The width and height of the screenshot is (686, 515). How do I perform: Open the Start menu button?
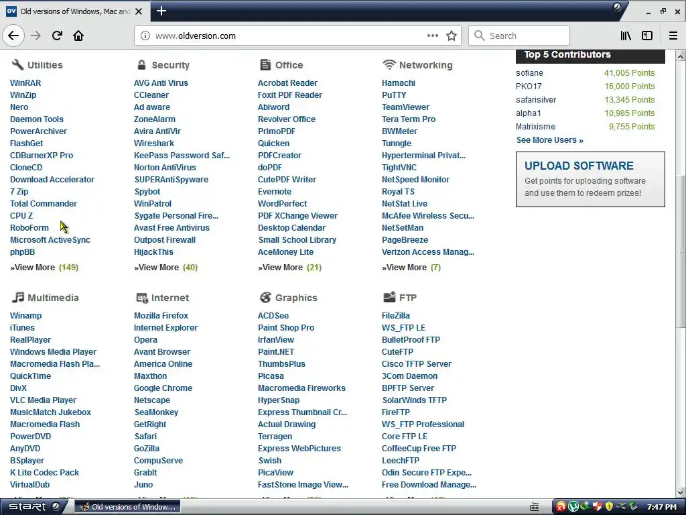click(x=33, y=507)
